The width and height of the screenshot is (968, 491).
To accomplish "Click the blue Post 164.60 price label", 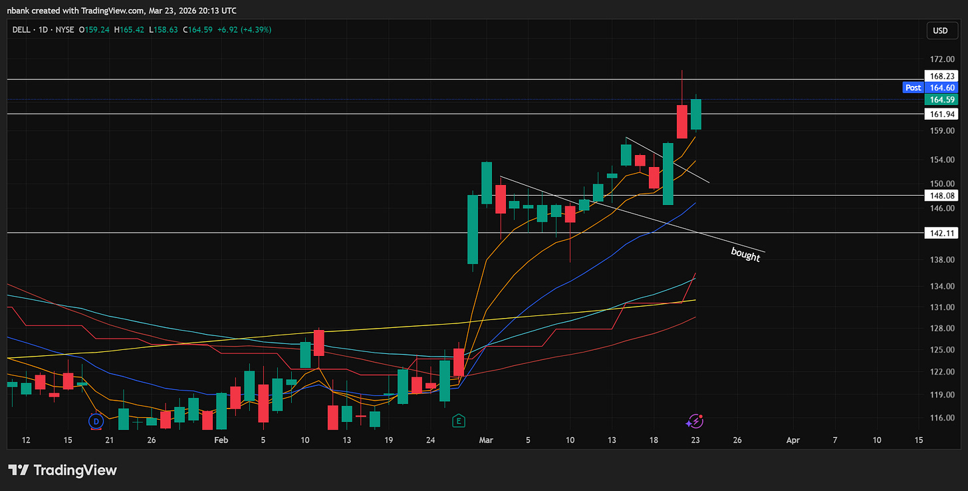I will pyautogui.click(x=930, y=88).
